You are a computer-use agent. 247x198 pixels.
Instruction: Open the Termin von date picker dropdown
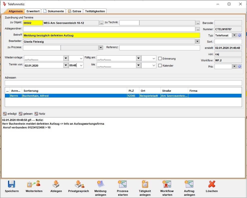point(66,65)
